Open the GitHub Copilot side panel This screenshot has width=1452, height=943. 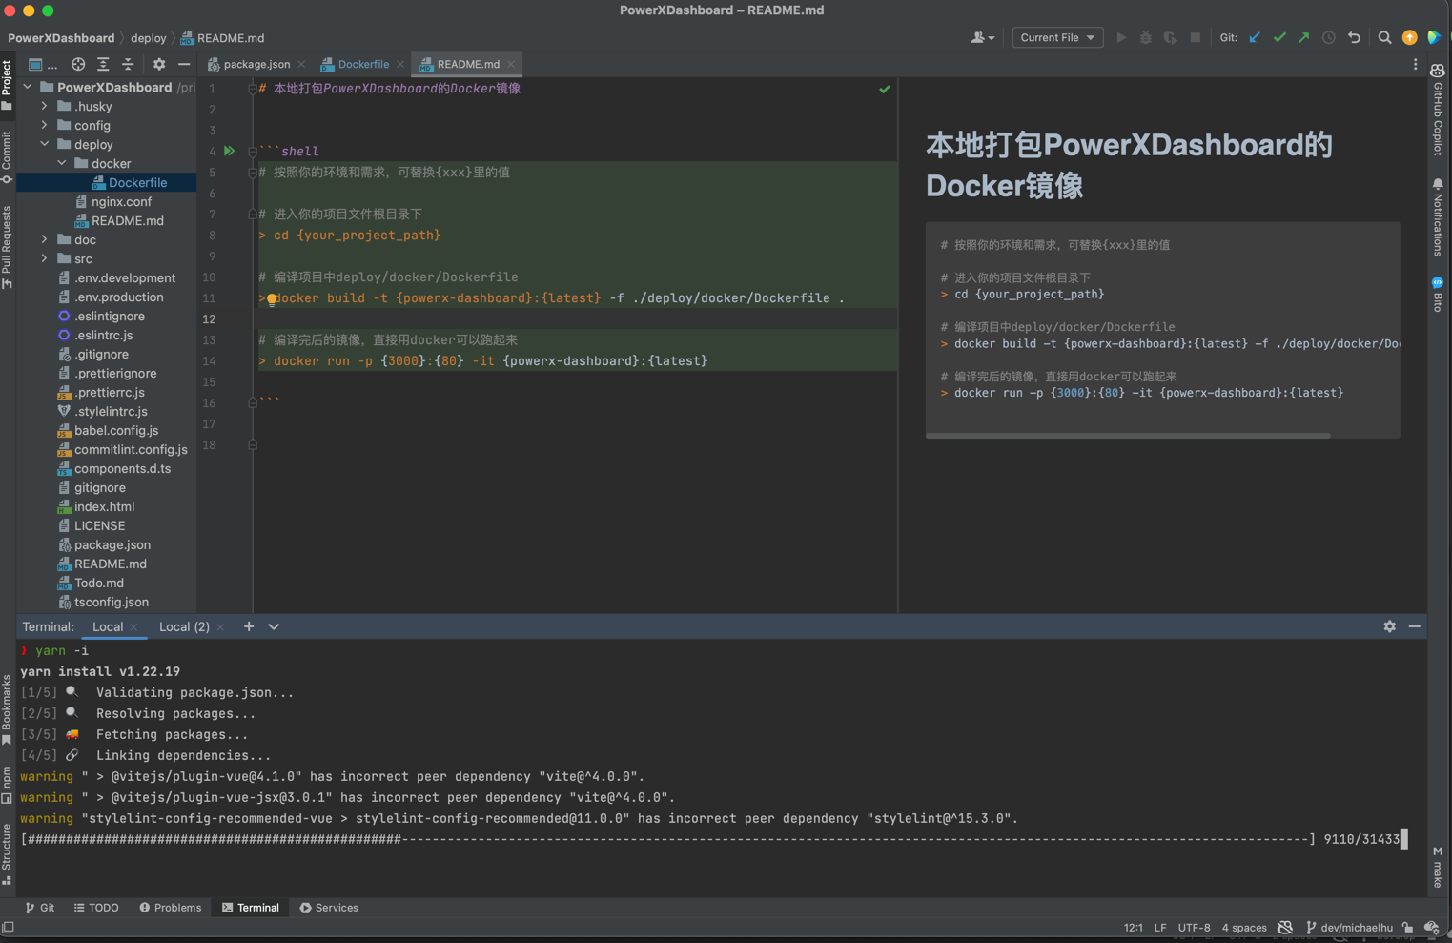(1438, 110)
